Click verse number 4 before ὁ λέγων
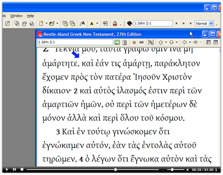The width and height of the screenshot is (223, 175). coord(81,159)
